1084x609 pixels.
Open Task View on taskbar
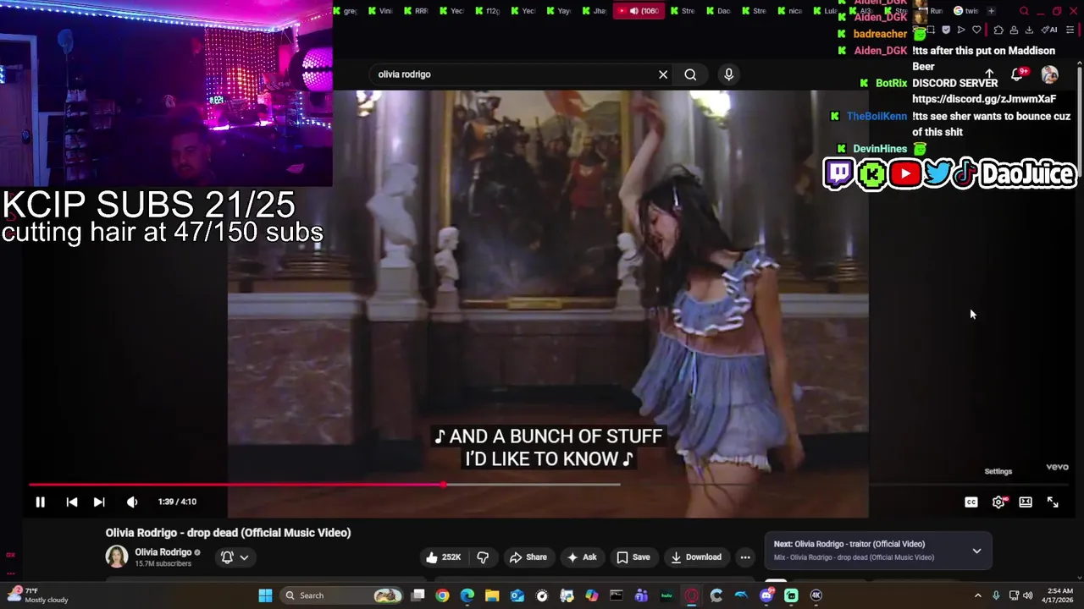418,595
